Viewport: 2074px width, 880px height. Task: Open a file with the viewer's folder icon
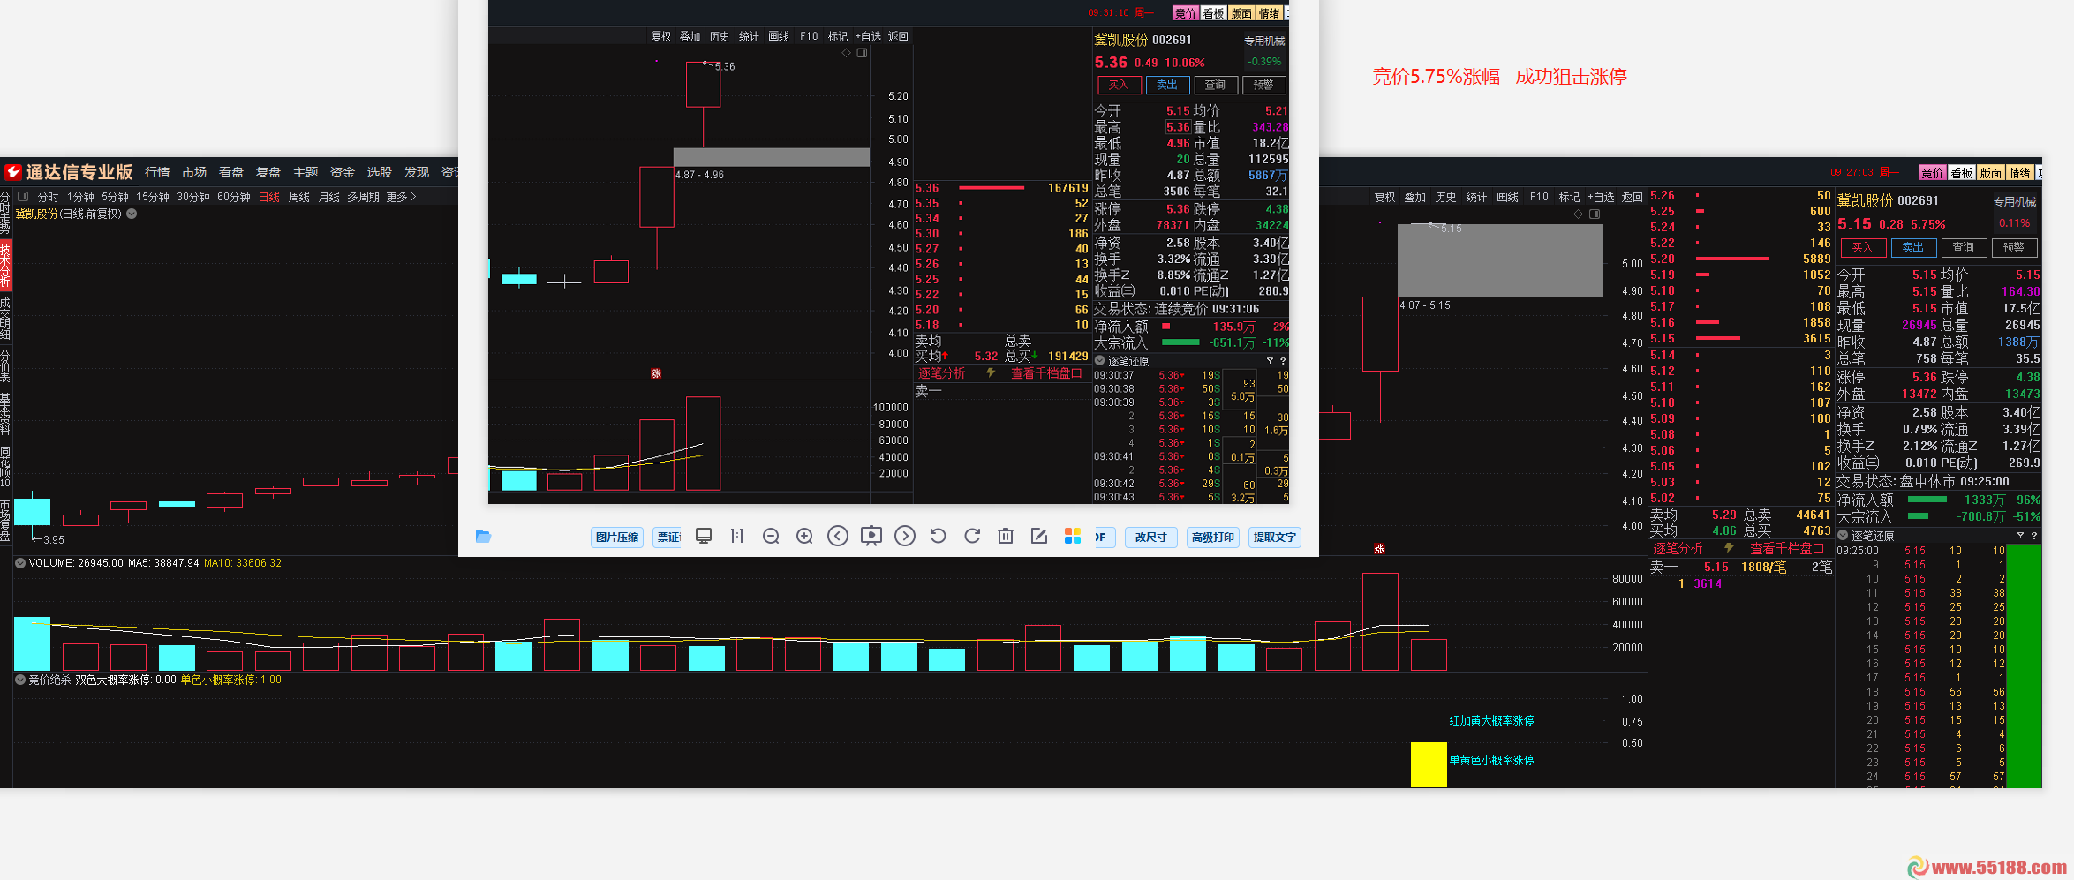[x=483, y=537]
